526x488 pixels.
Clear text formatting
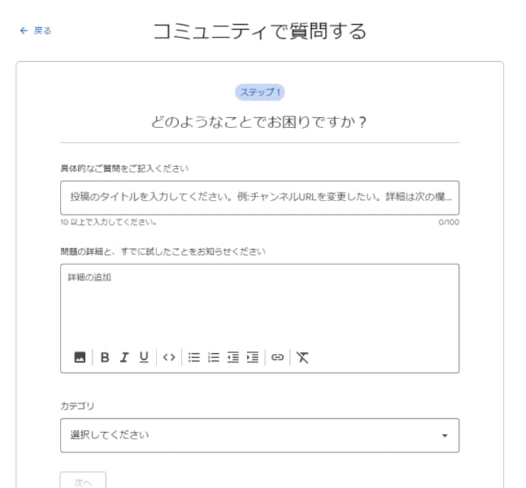pos(302,357)
